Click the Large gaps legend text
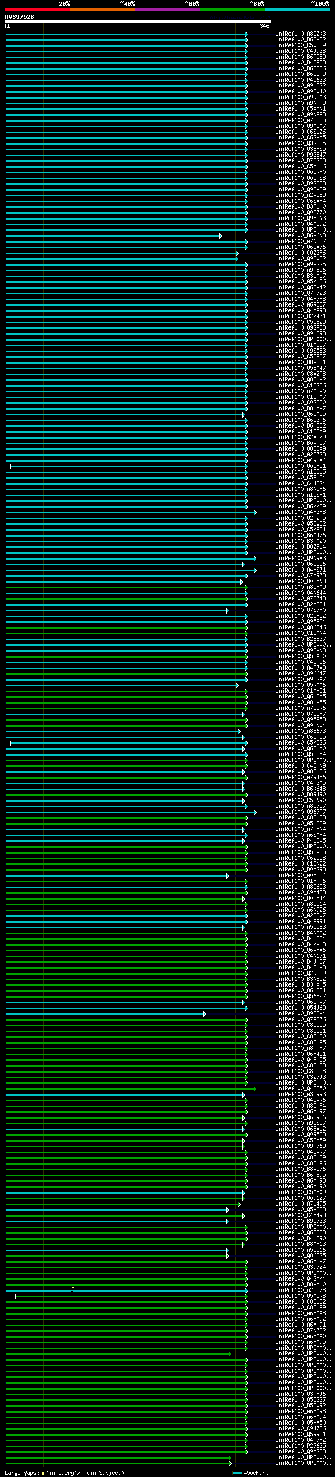The height and width of the screenshot is (1477, 335). tap(64, 1472)
